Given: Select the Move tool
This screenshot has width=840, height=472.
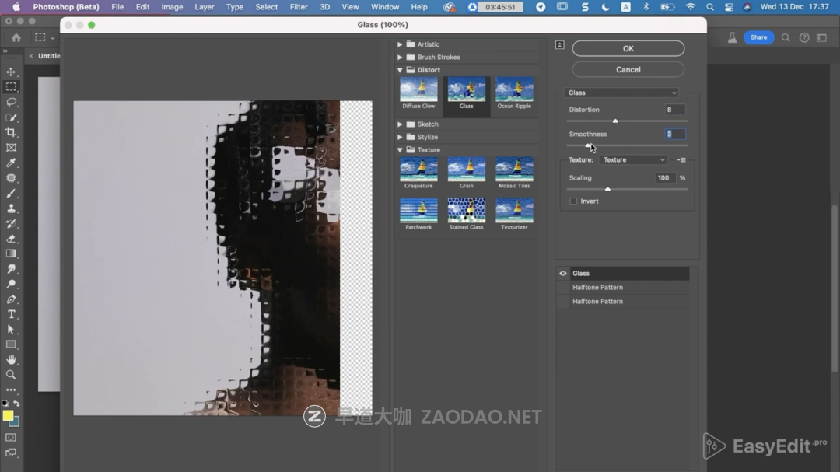Looking at the screenshot, I should click(x=11, y=72).
